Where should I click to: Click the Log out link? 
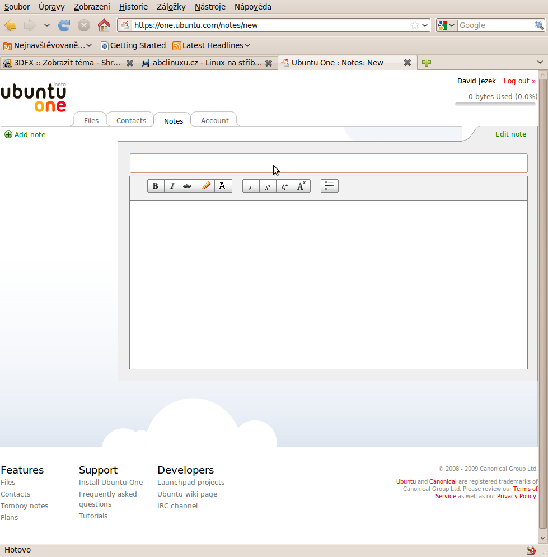pyautogui.click(x=519, y=81)
